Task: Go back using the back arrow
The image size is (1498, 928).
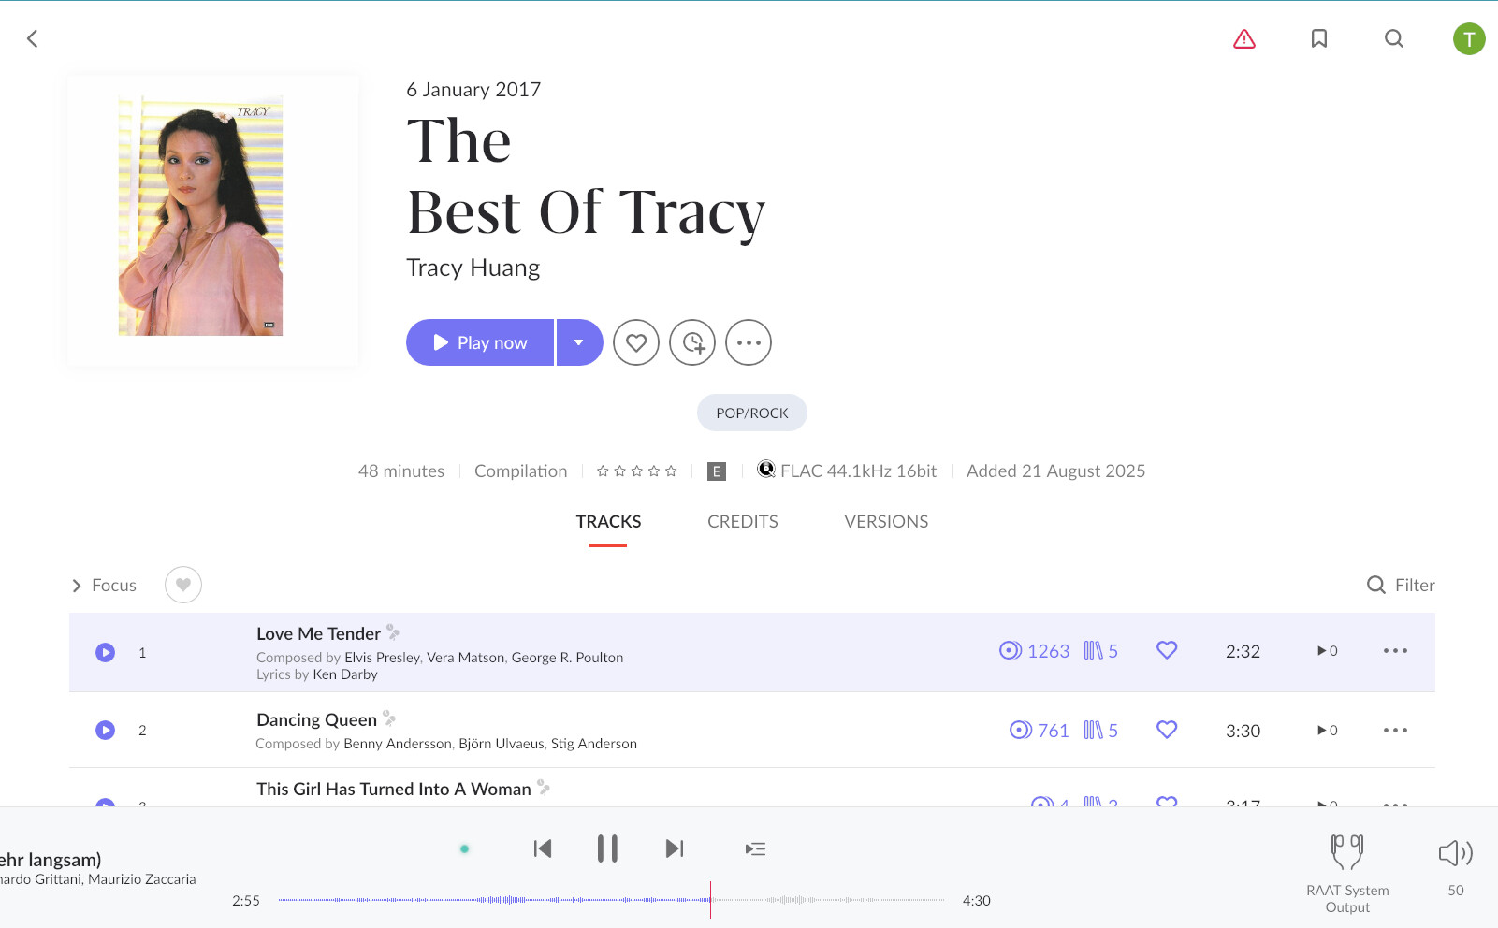Action: coord(33,38)
